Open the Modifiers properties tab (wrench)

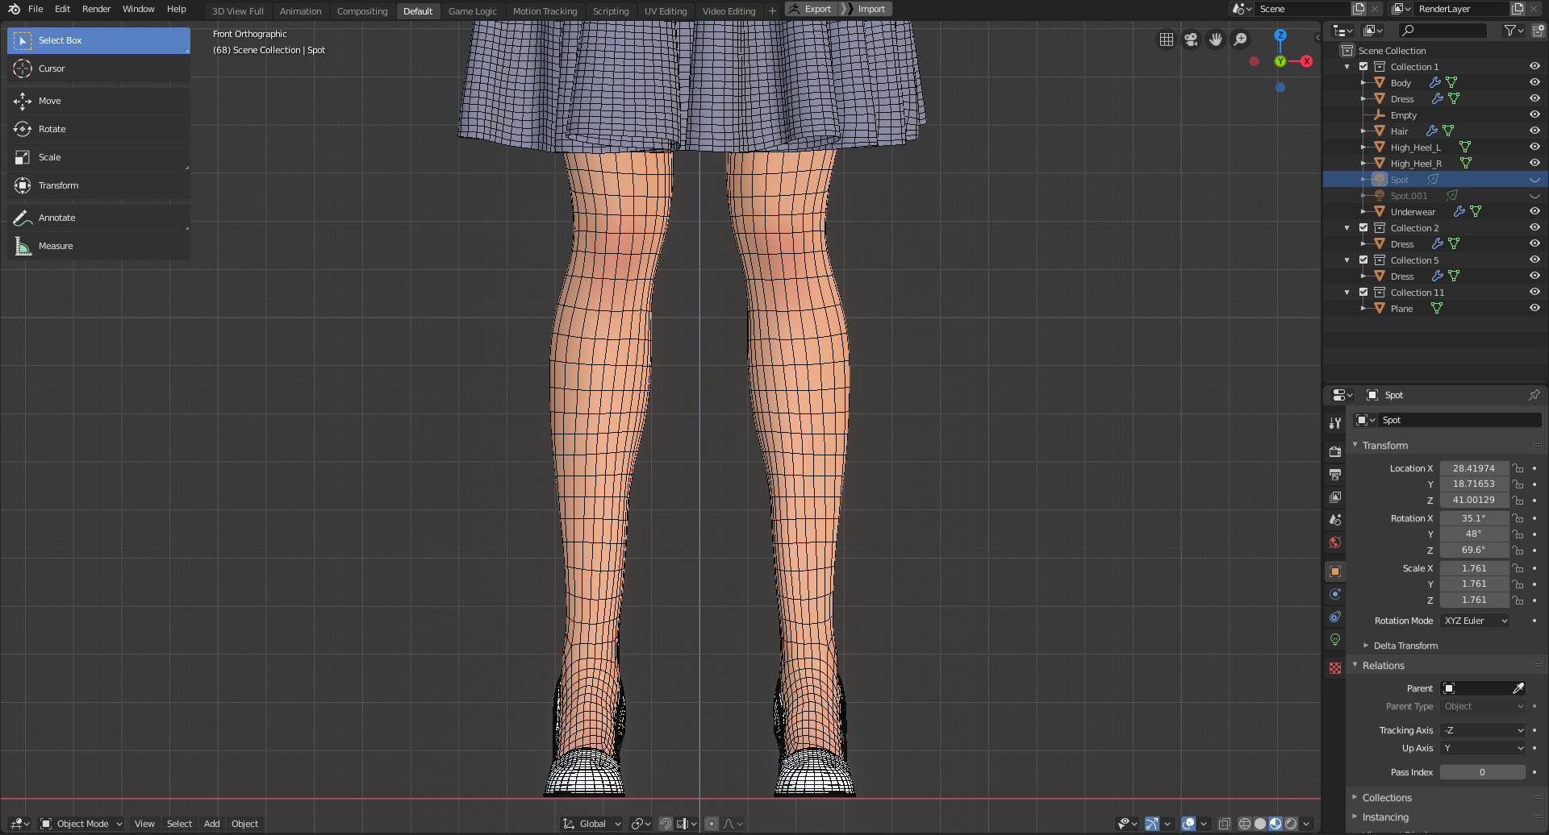tap(1335, 423)
